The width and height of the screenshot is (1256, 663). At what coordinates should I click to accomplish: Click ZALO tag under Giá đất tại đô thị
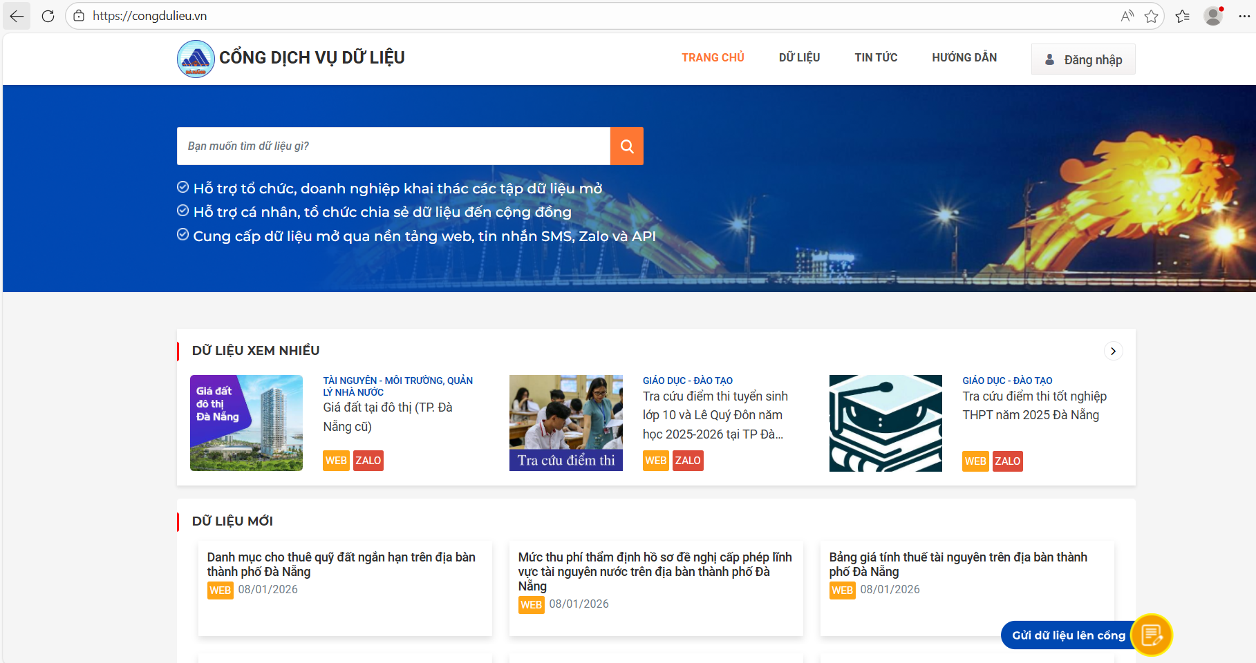368,461
